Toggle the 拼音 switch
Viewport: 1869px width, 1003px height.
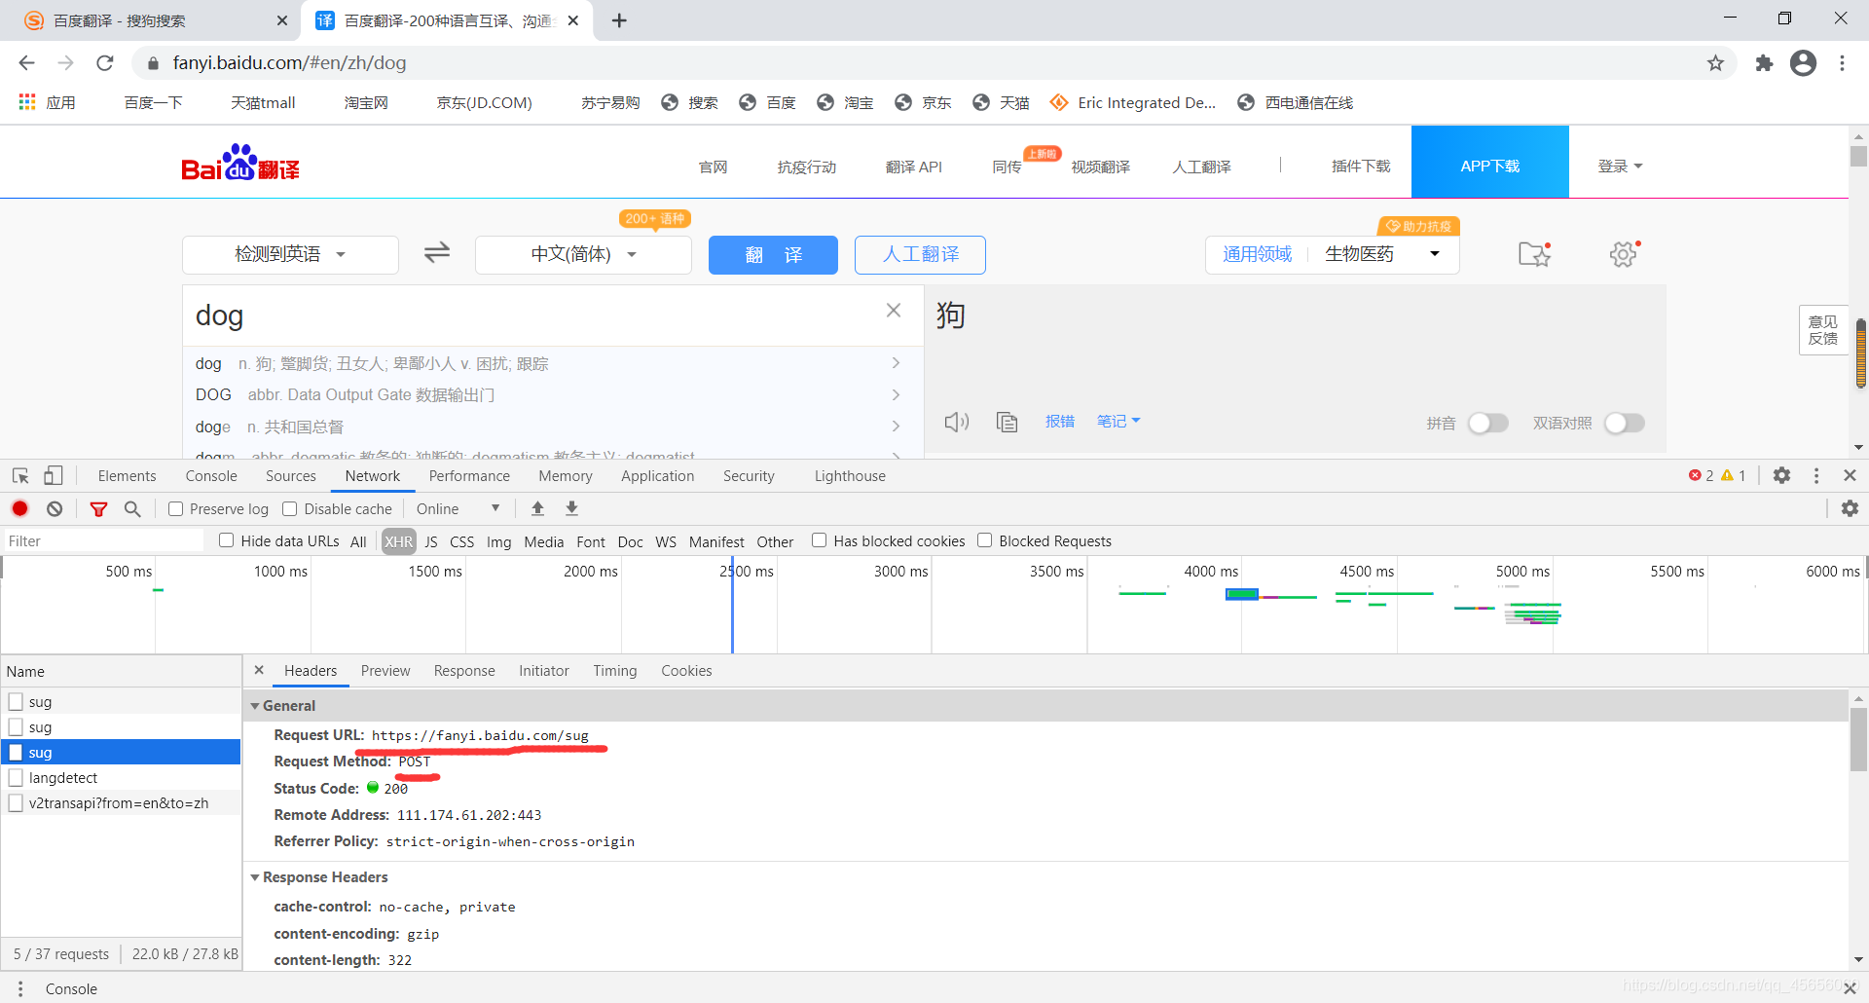click(1487, 423)
